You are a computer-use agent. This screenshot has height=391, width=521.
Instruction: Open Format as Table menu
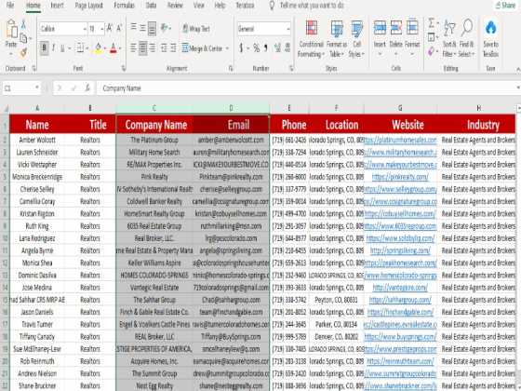[x=337, y=39]
